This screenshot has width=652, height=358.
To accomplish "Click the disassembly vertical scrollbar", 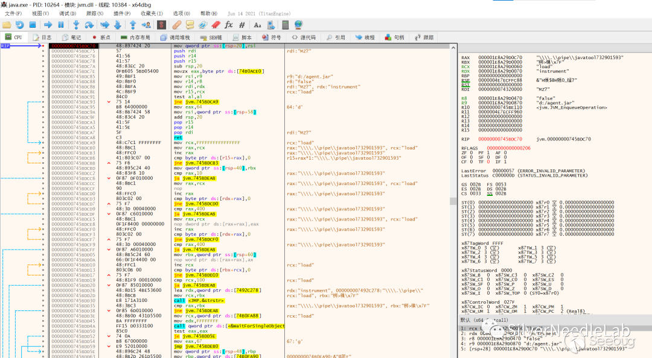I will 453,199.
